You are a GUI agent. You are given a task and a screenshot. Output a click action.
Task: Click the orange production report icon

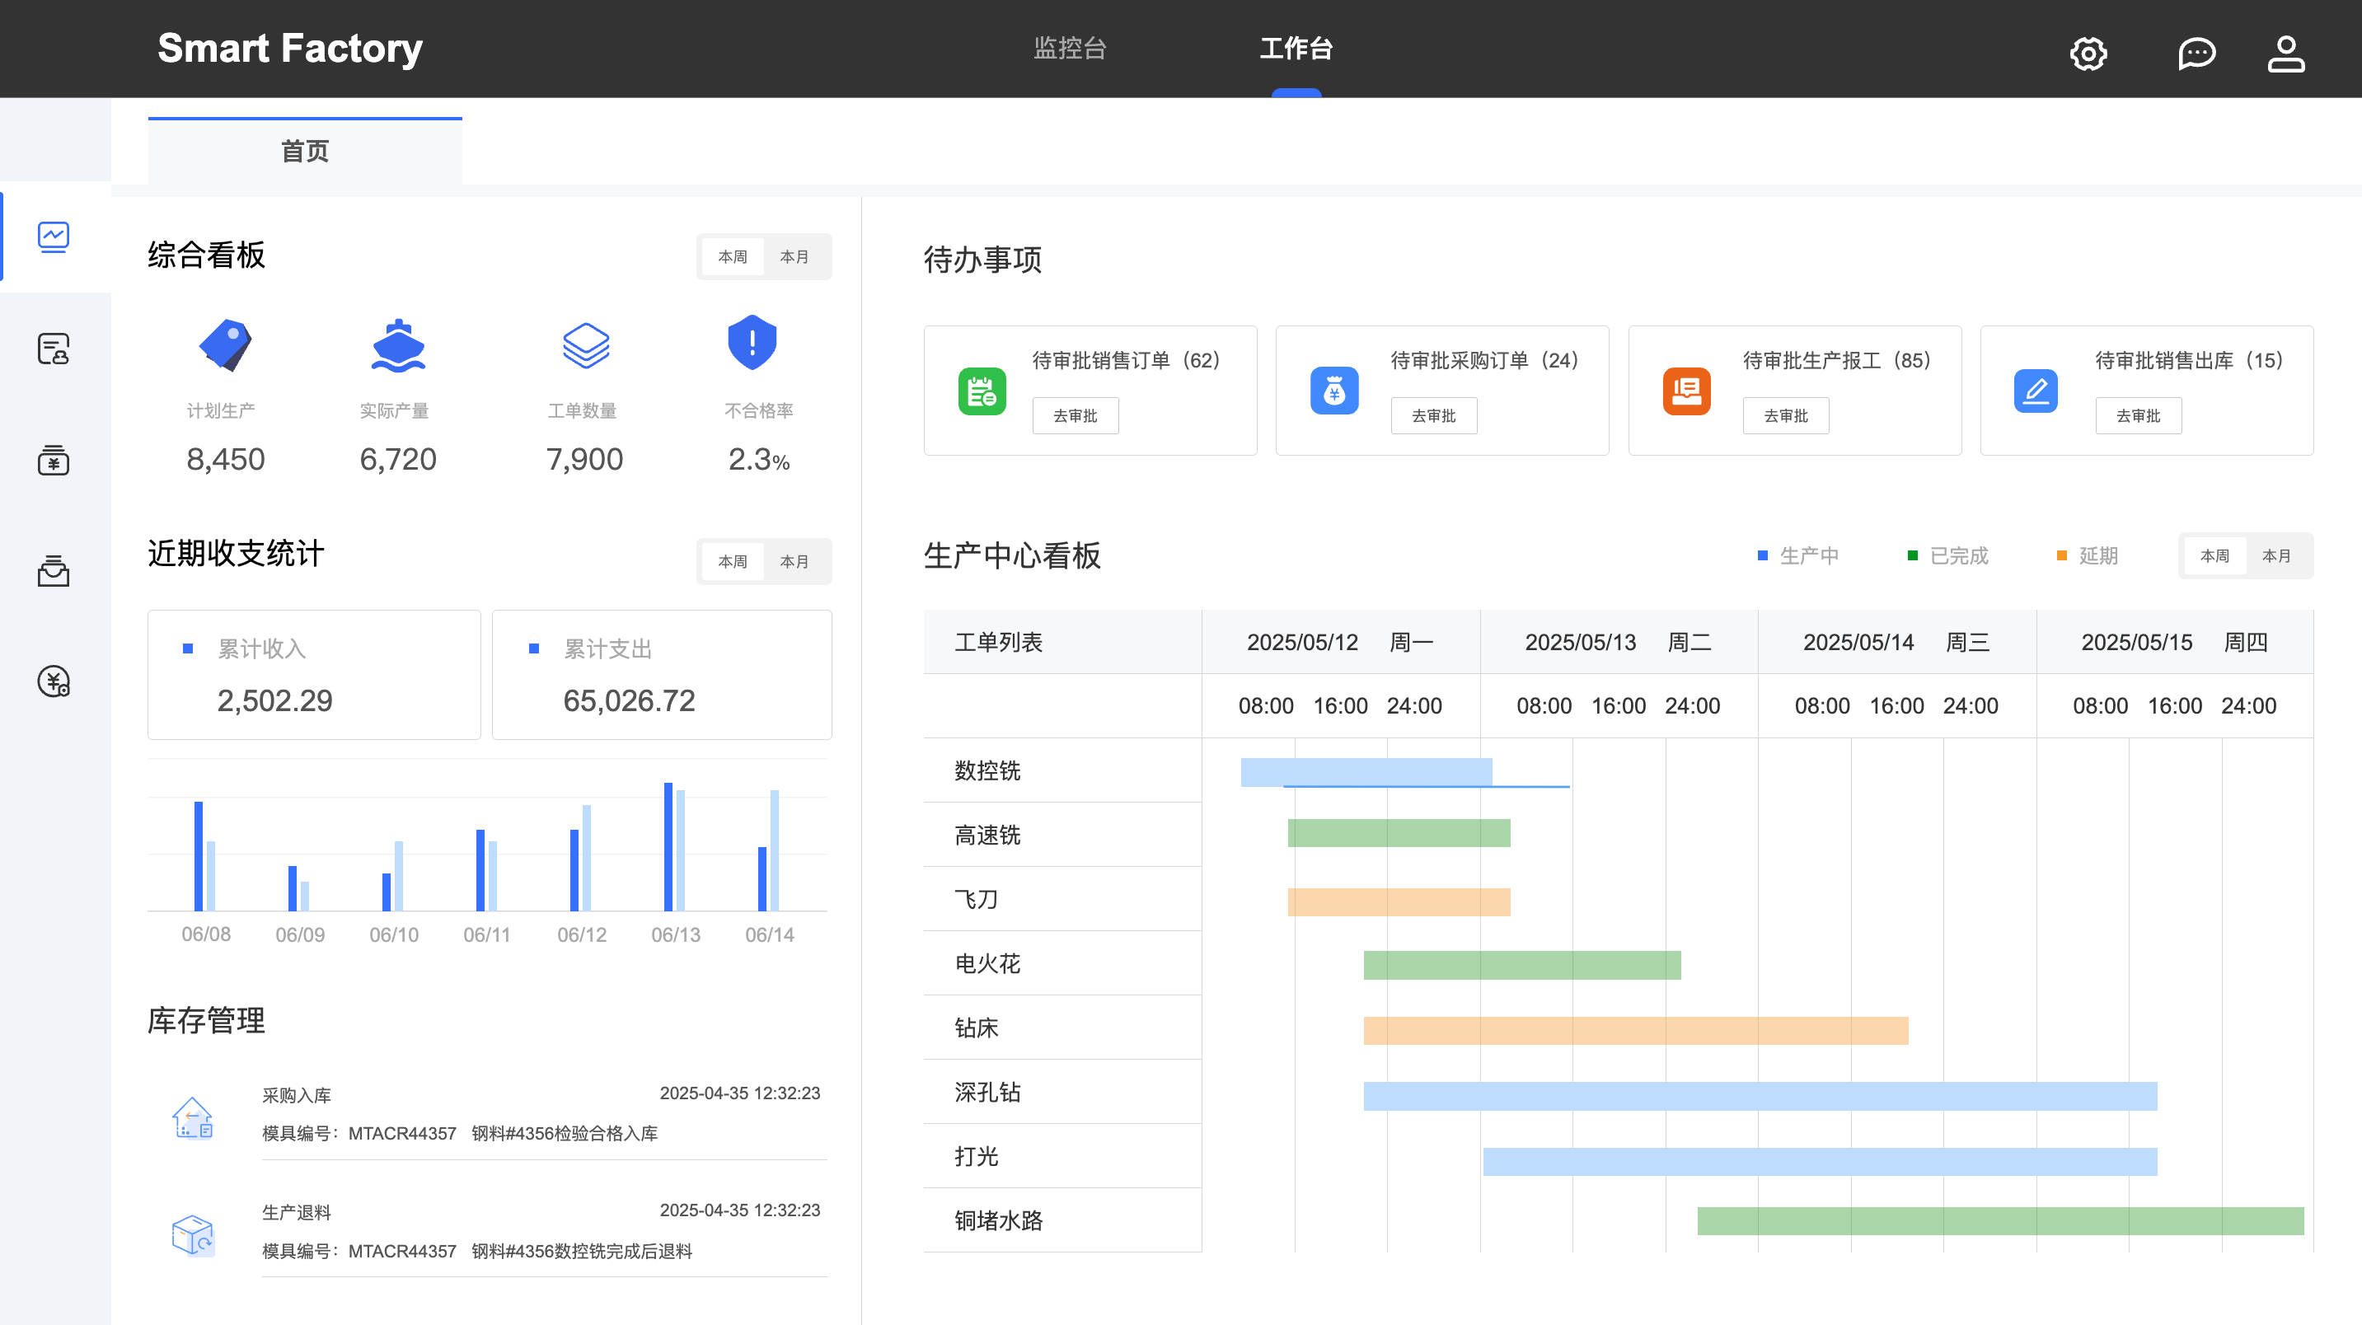tap(1685, 391)
